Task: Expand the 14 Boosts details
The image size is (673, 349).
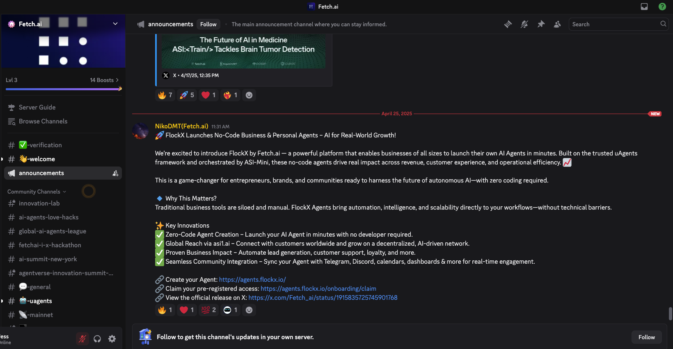Action: 103,80
